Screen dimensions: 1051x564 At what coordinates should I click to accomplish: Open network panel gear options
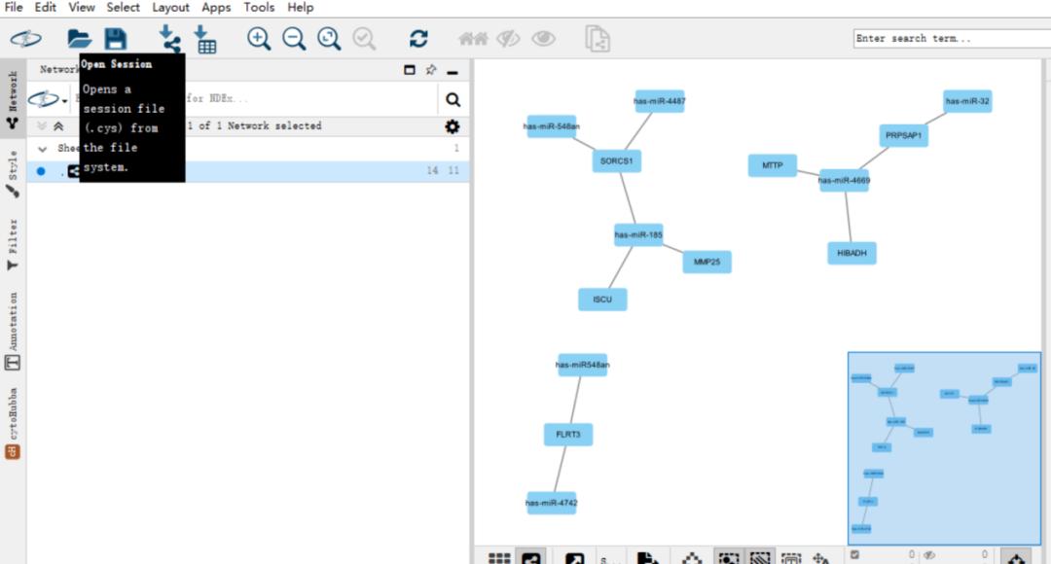(x=453, y=126)
